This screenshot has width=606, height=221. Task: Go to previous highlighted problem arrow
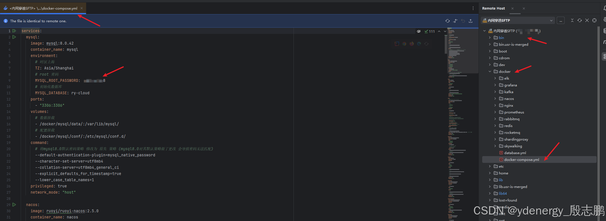pyautogui.click(x=439, y=31)
